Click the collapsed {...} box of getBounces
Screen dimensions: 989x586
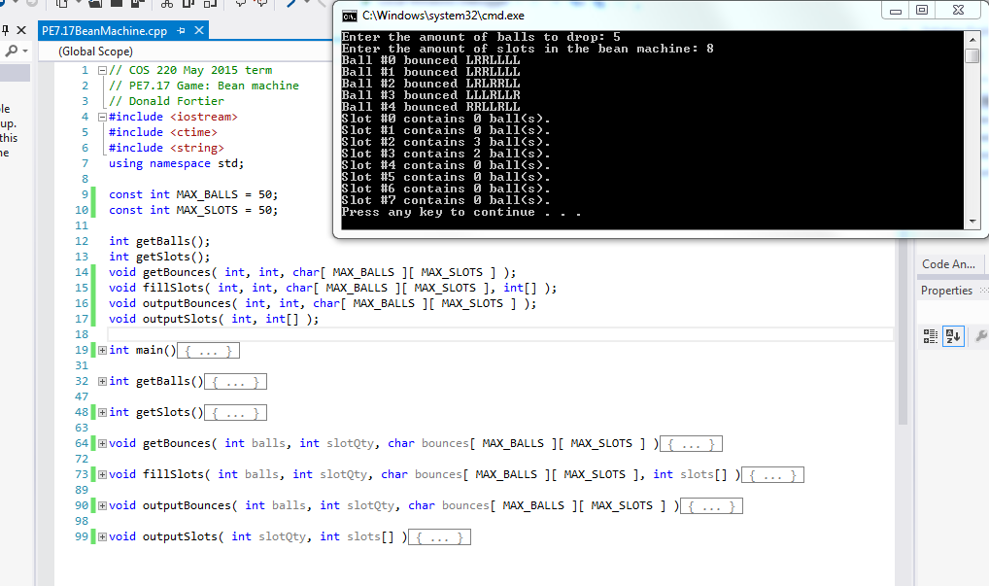tap(692, 444)
